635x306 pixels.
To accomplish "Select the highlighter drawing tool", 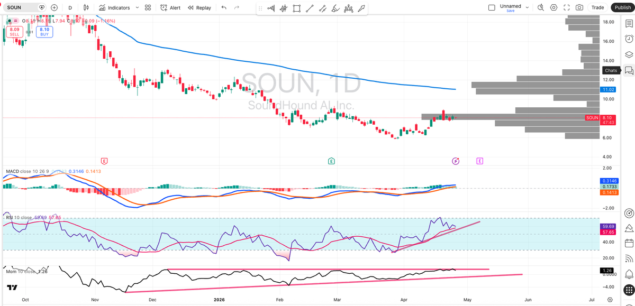I will tap(361, 8).
